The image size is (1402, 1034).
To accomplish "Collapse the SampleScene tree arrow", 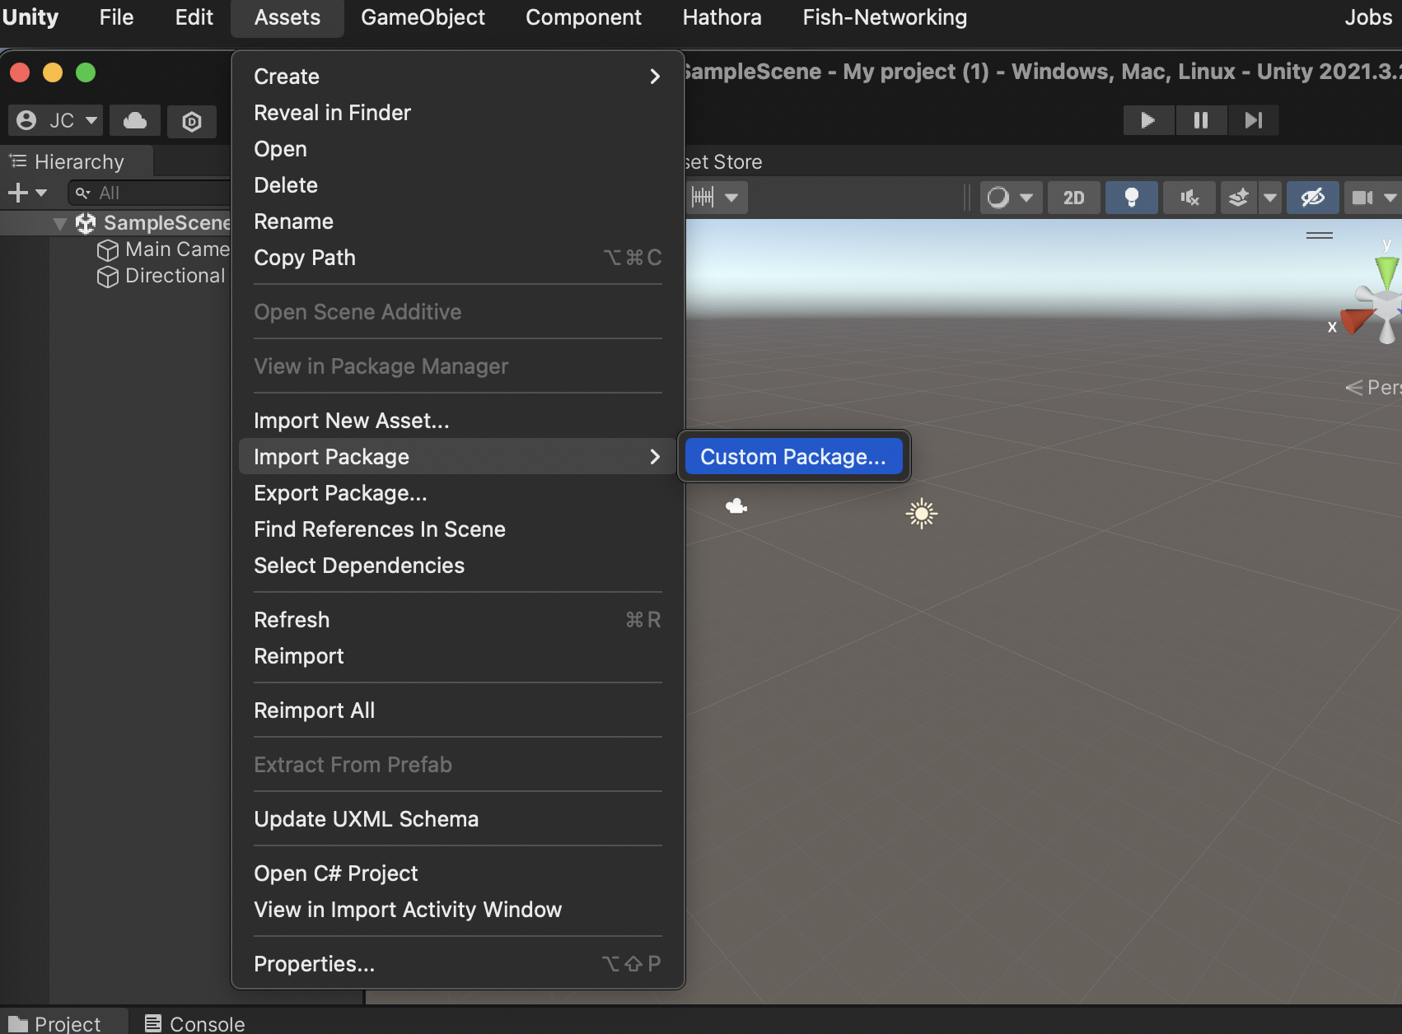I will pos(59,223).
